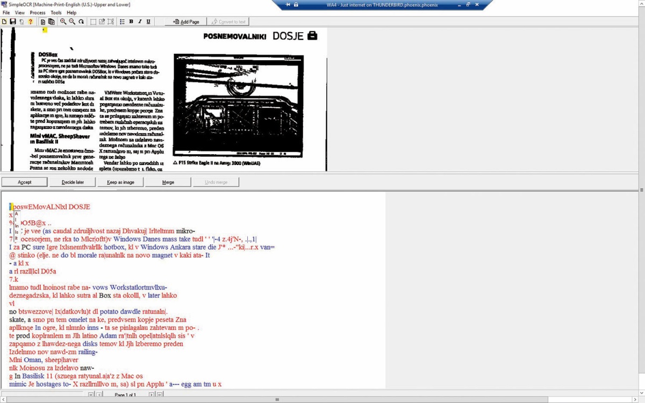Zoom in with magnifier plus icon

(63, 21)
